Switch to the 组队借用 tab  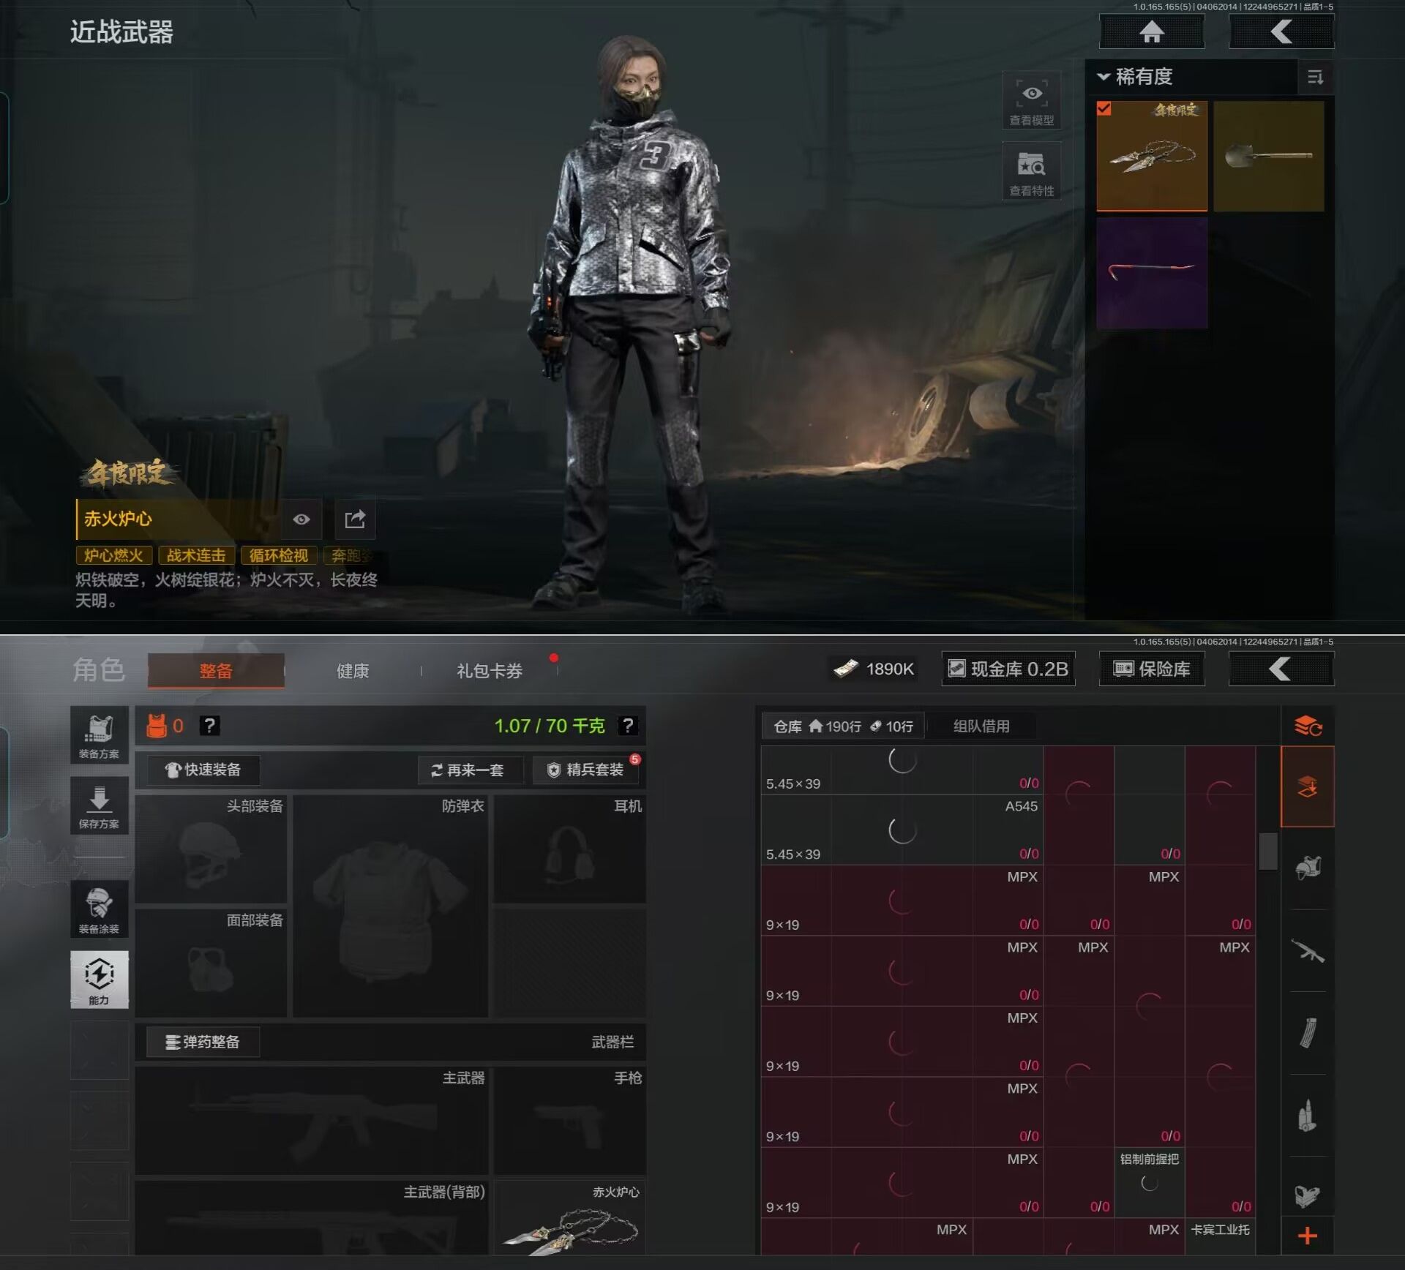[x=981, y=726]
